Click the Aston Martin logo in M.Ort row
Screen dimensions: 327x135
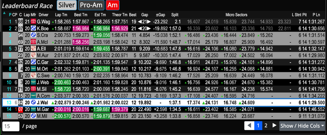33,69
